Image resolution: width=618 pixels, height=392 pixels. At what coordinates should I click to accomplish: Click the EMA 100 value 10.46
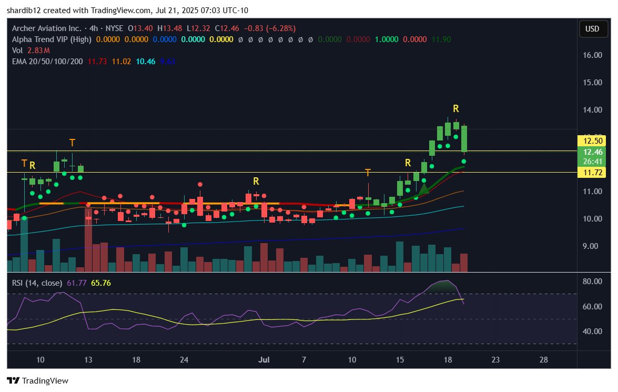click(146, 62)
